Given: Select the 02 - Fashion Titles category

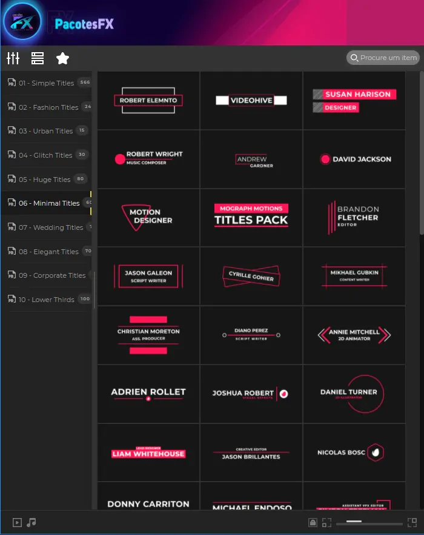Looking at the screenshot, I should tap(48, 107).
